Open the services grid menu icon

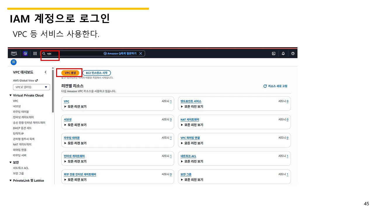(x=35, y=53)
